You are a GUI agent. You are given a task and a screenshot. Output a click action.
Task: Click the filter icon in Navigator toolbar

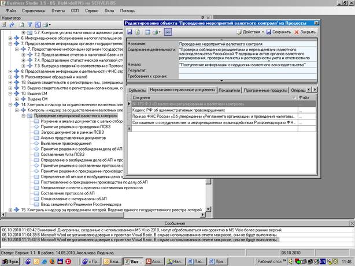[31, 25]
